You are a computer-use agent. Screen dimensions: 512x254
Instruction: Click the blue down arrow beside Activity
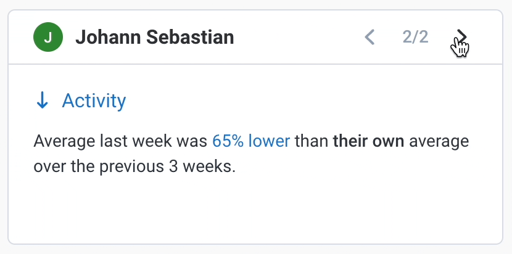[x=42, y=100]
